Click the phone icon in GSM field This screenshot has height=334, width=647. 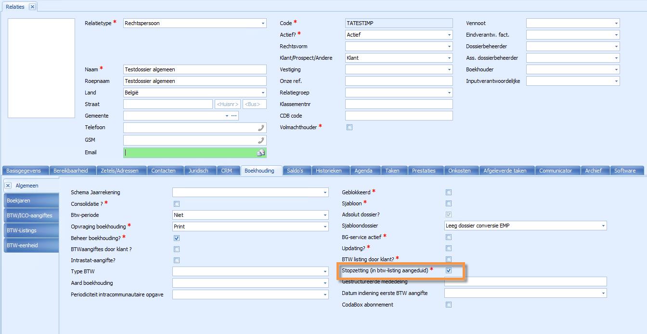261,140
